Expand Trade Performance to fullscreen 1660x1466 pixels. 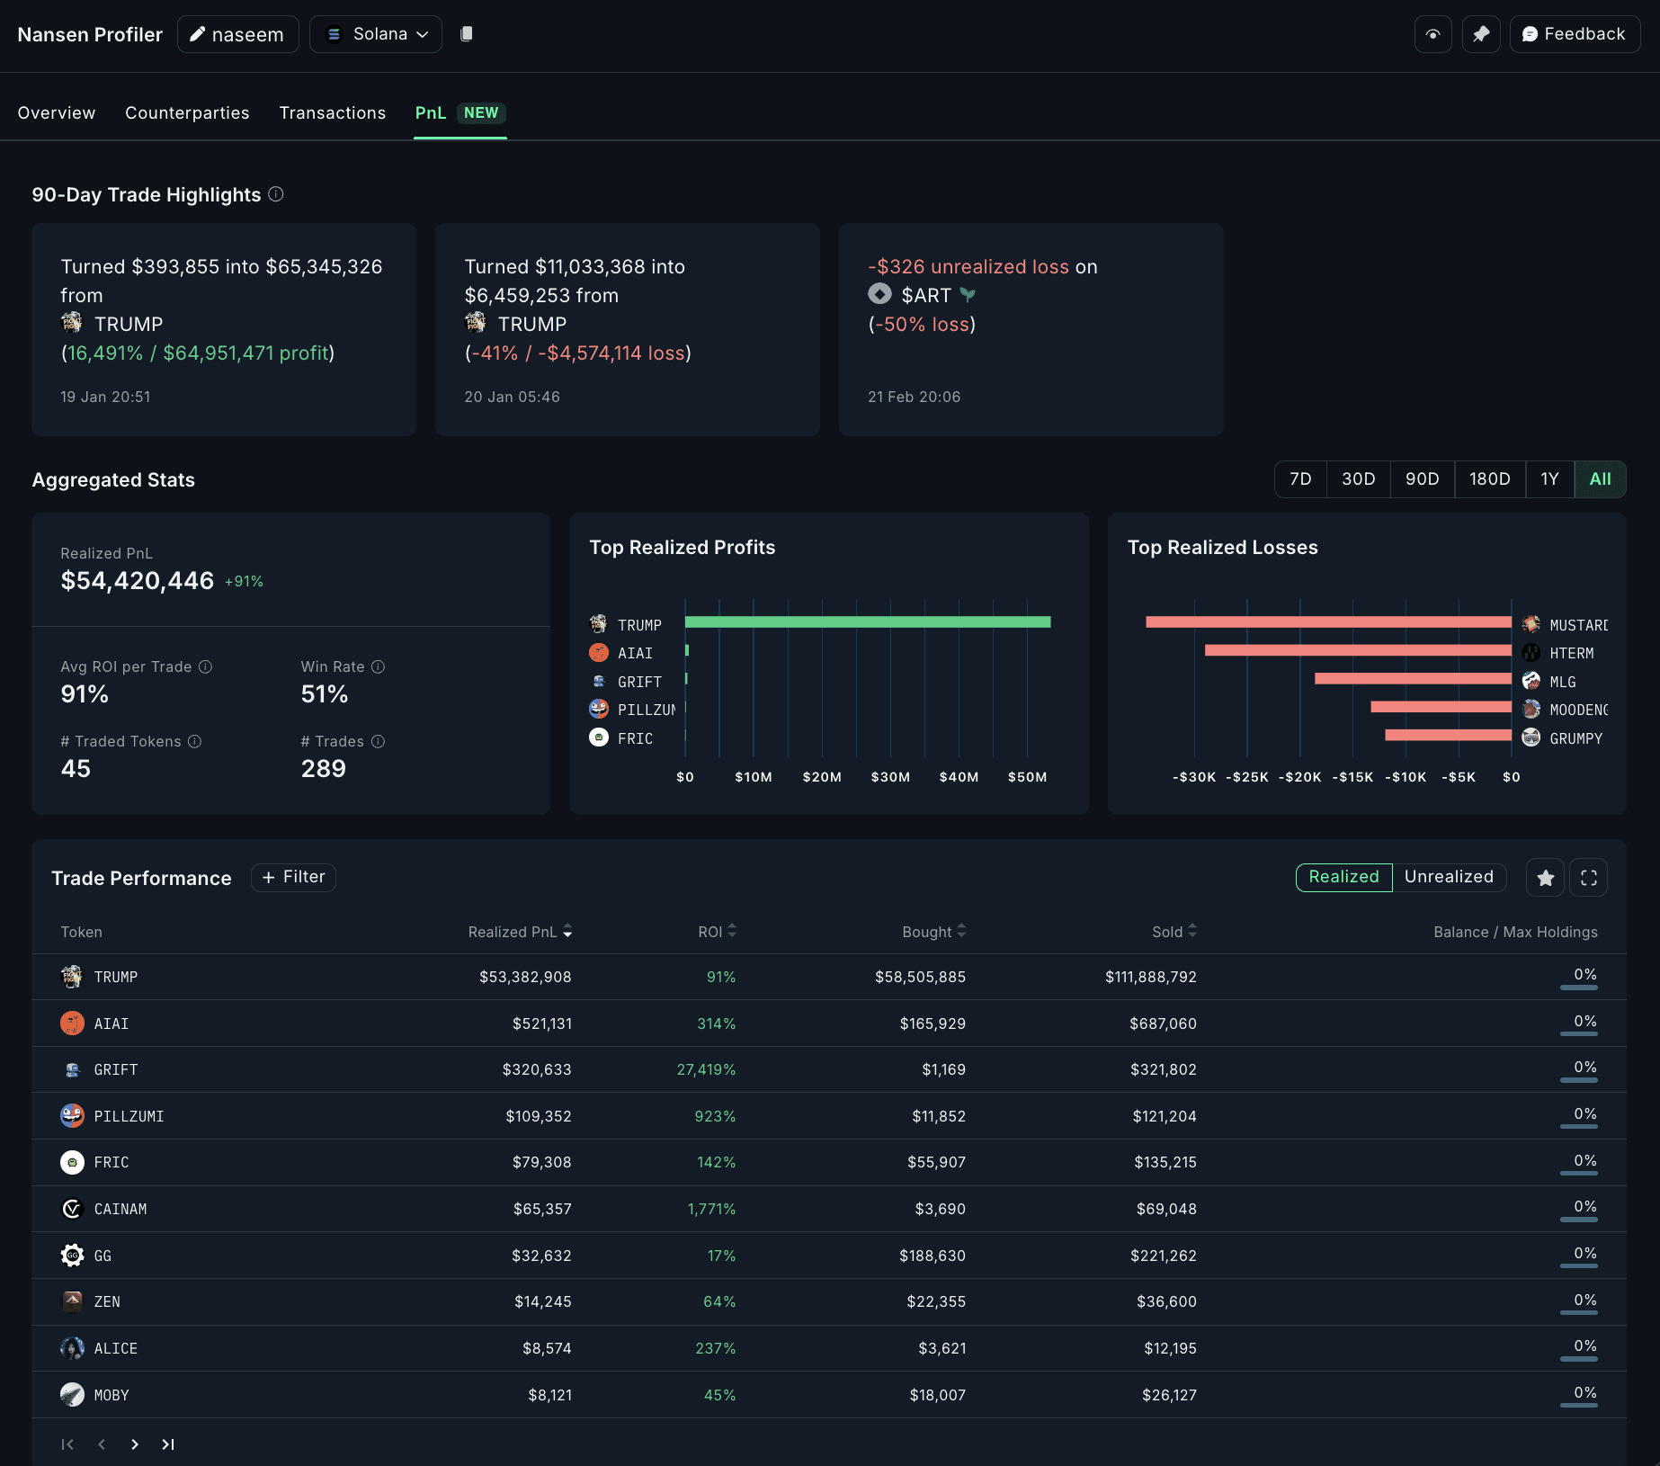click(x=1588, y=878)
